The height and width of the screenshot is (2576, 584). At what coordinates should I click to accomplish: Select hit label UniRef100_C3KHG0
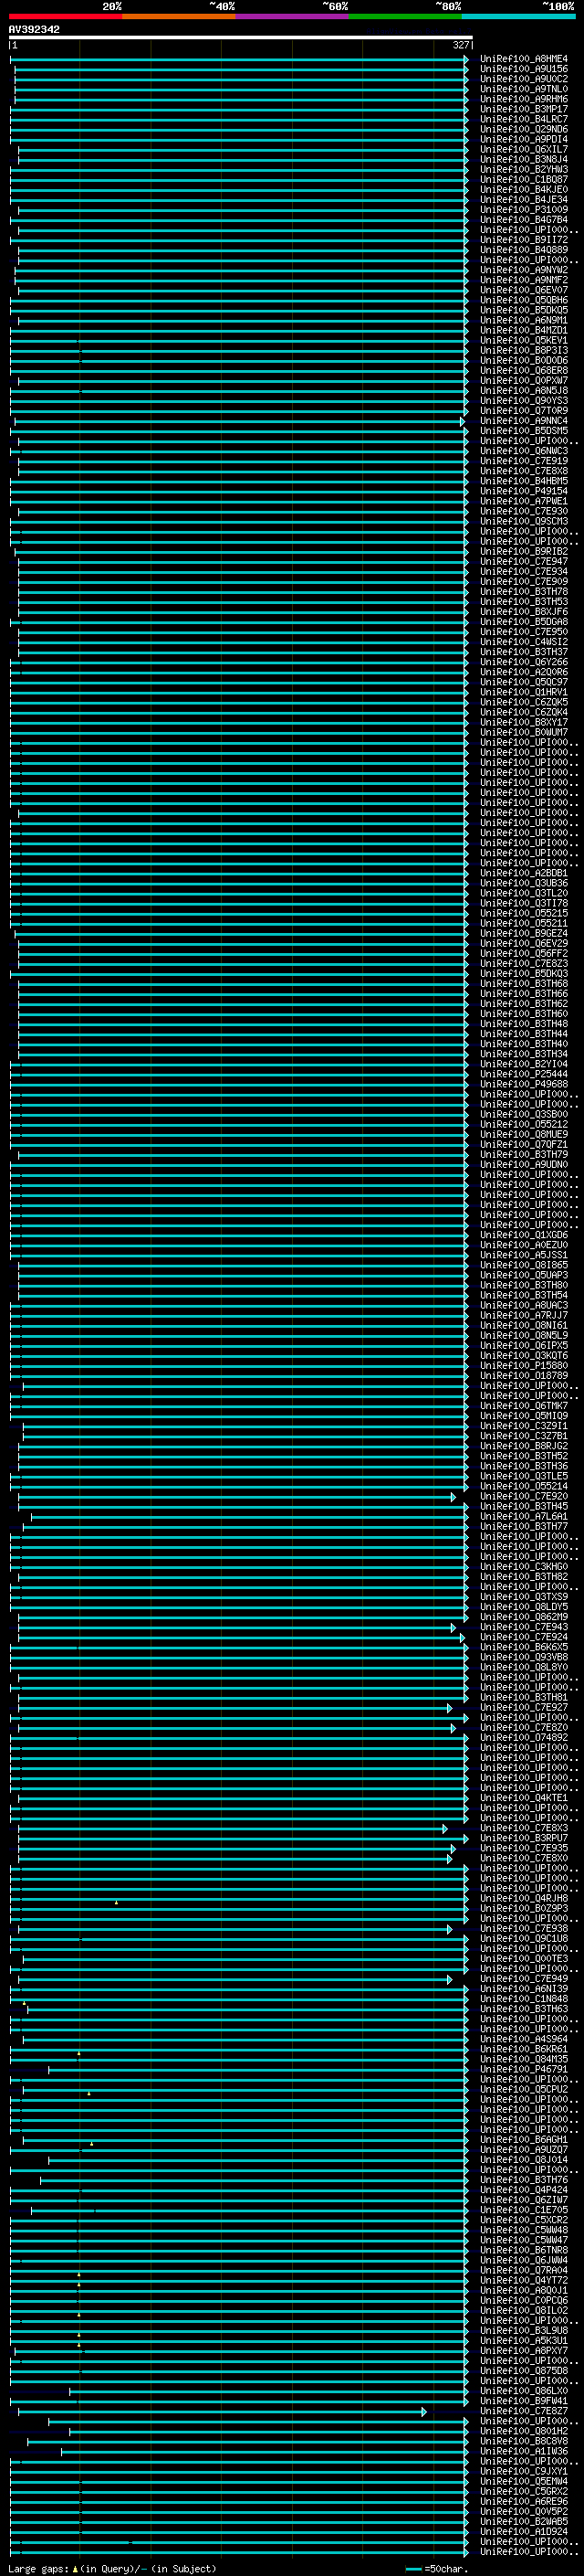[524, 1567]
